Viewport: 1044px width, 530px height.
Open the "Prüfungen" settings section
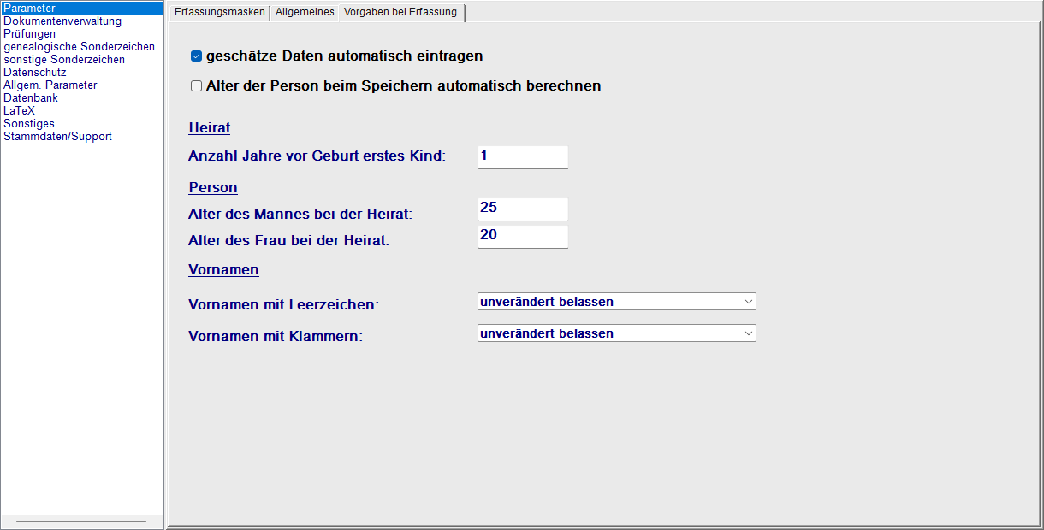29,33
